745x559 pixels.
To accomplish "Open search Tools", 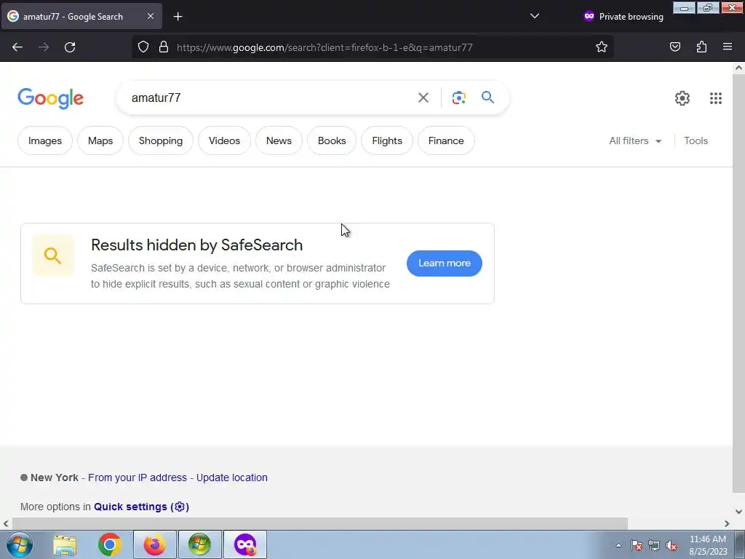I will click(696, 140).
